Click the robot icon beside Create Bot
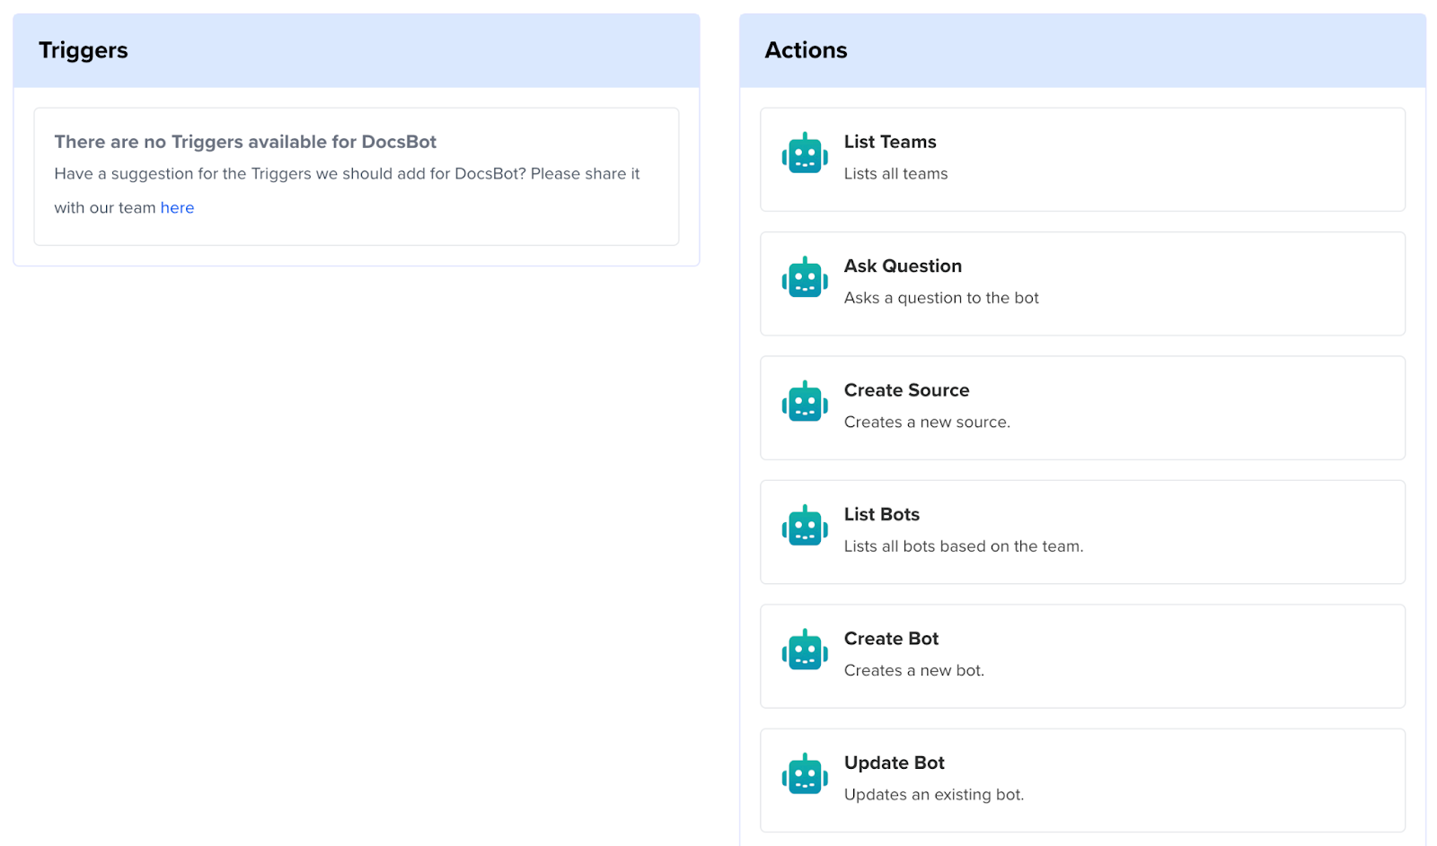Screen dimensions: 1437x846 (805, 650)
